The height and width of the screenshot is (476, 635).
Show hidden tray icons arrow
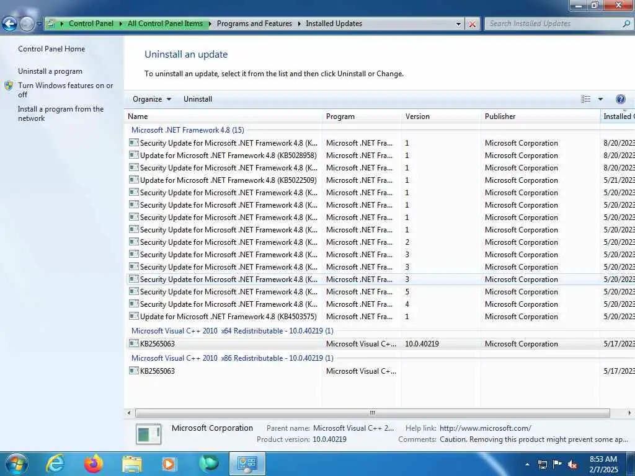point(527,464)
